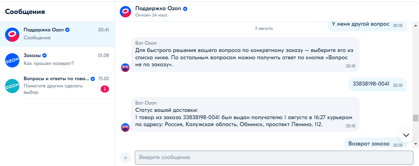This screenshot has width=419, height=166.
Task: Click the unread badge showing 1
Action: [x=105, y=89]
